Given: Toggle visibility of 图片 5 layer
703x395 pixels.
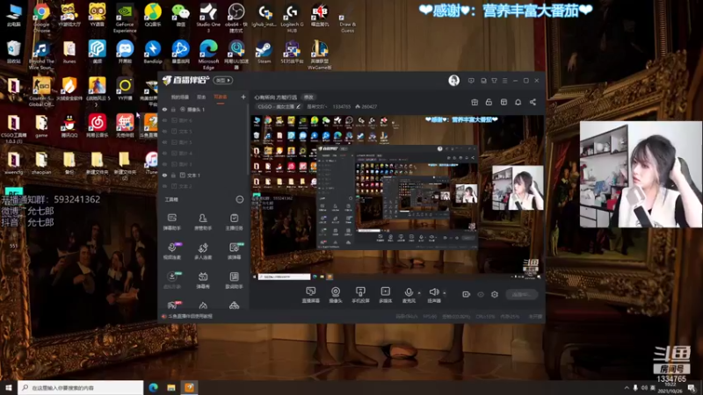Looking at the screenshot, I should pos(164,142).
